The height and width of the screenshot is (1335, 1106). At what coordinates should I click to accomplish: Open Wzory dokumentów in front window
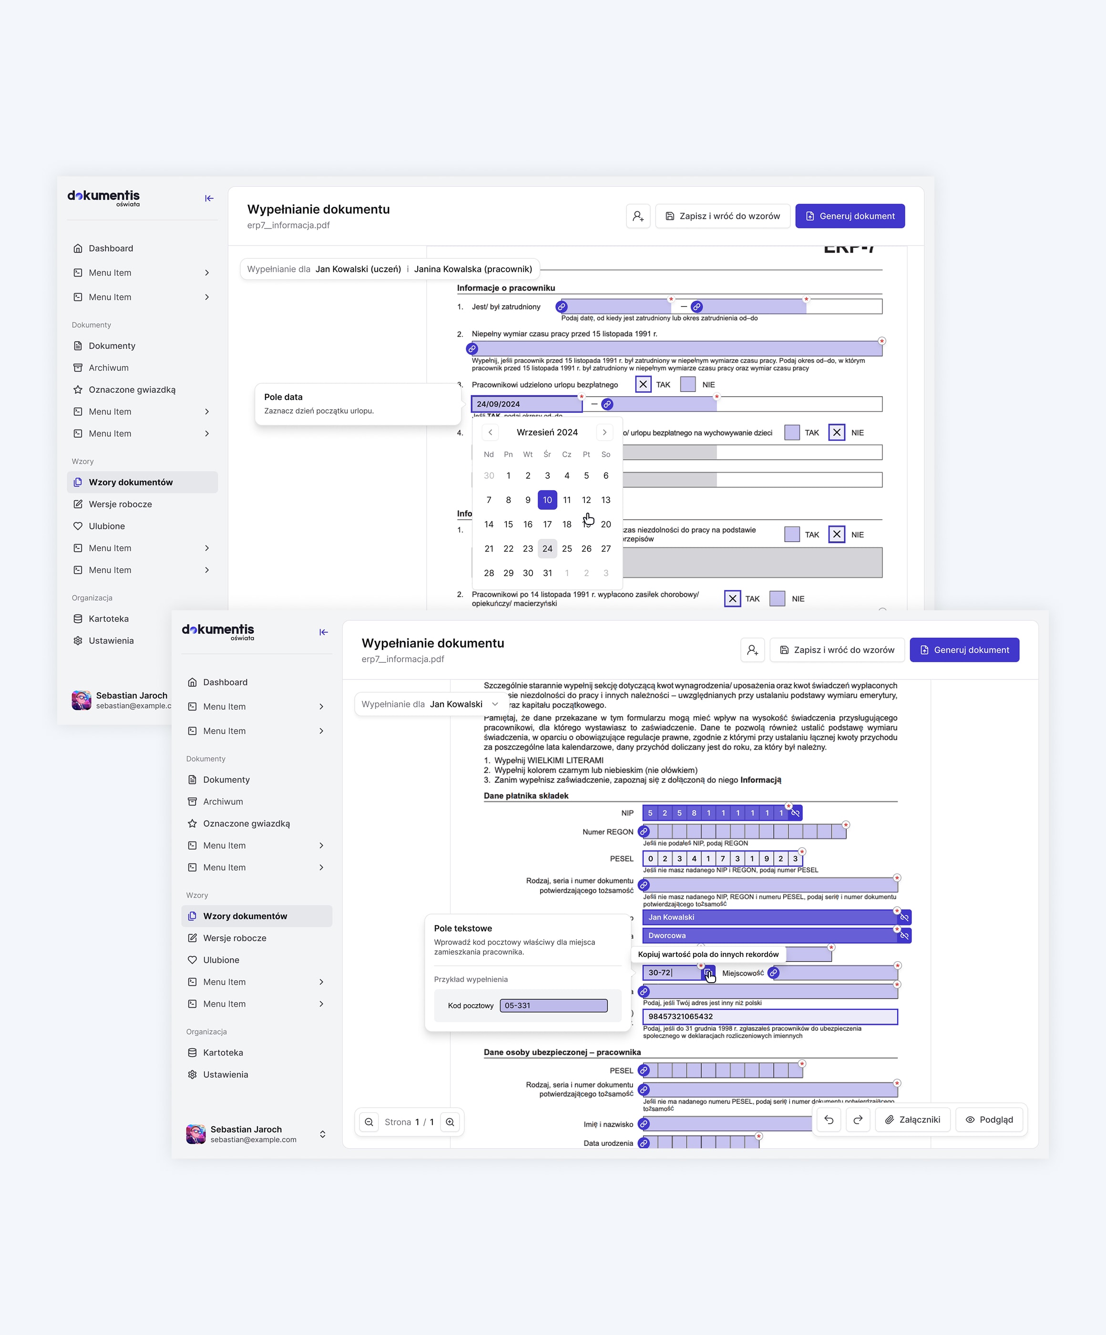[257, 916]
